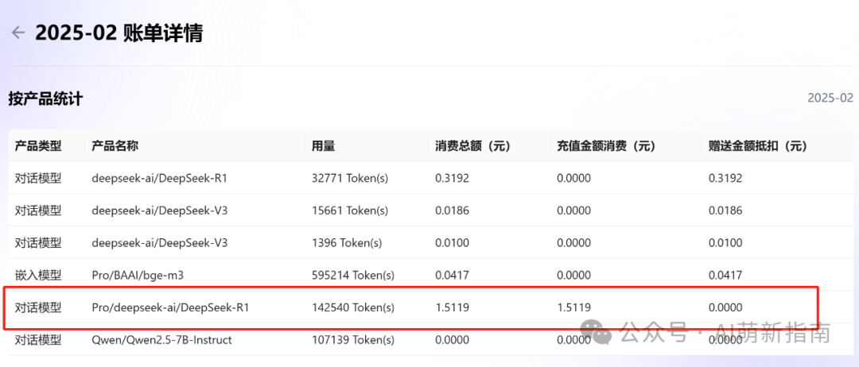Click 对话模型 in the Qwen2.5-7B-Instruct row

[38, 340]
